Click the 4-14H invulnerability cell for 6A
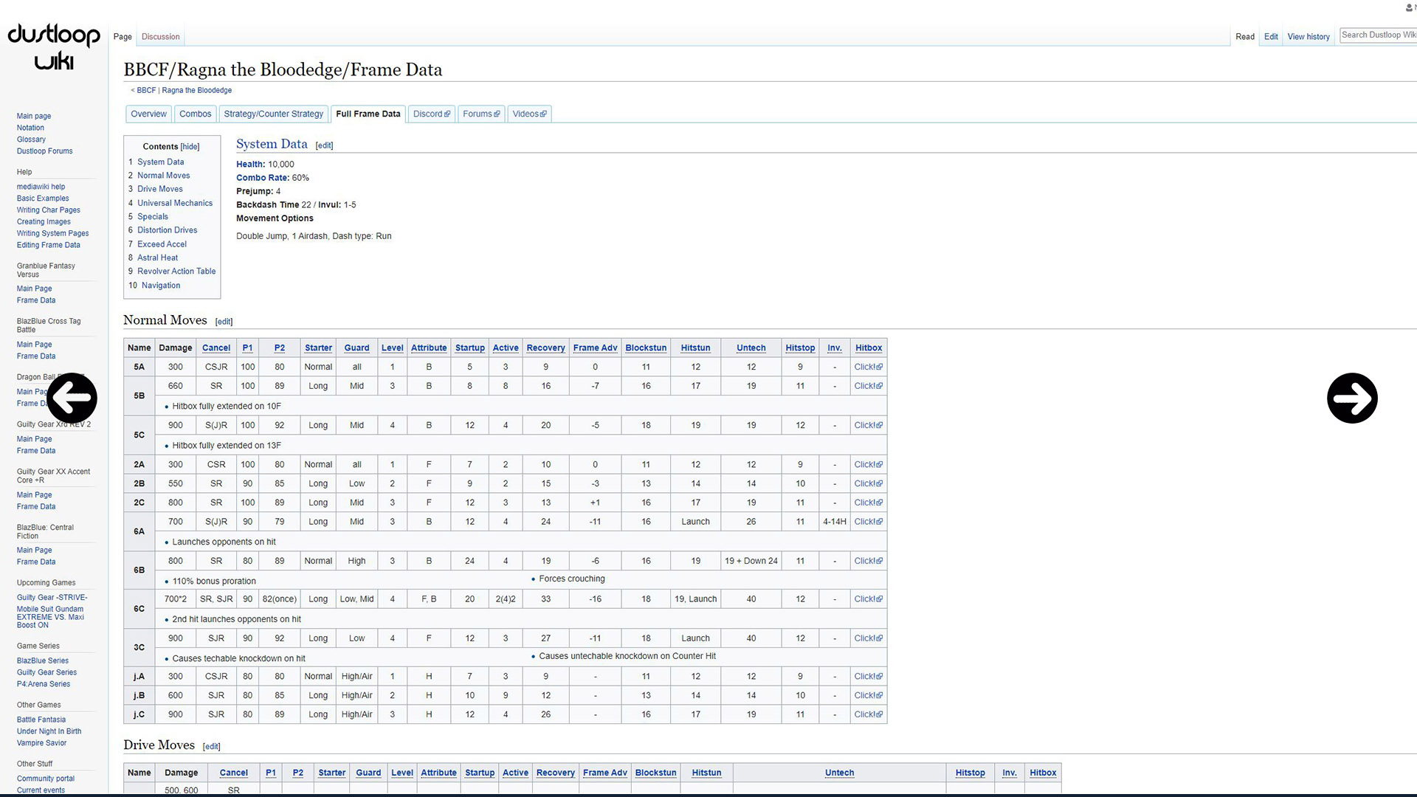 835,522
